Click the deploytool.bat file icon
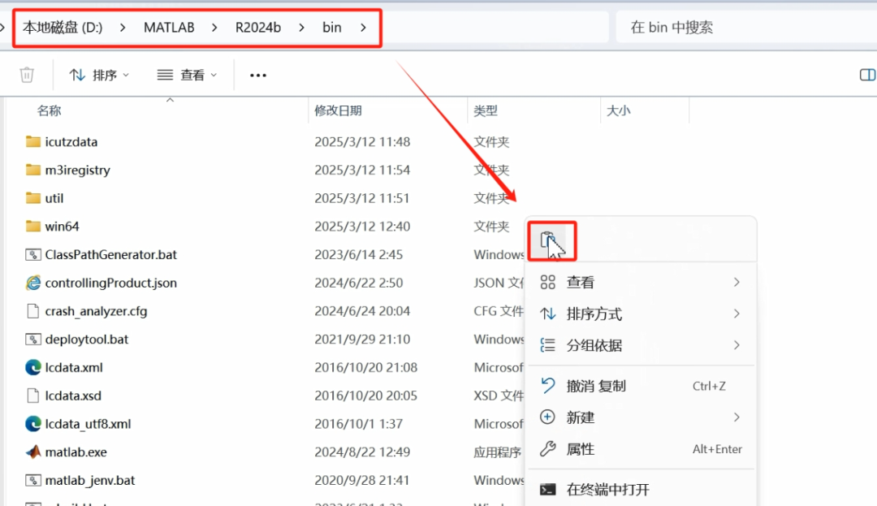 (x=33, y=339)
